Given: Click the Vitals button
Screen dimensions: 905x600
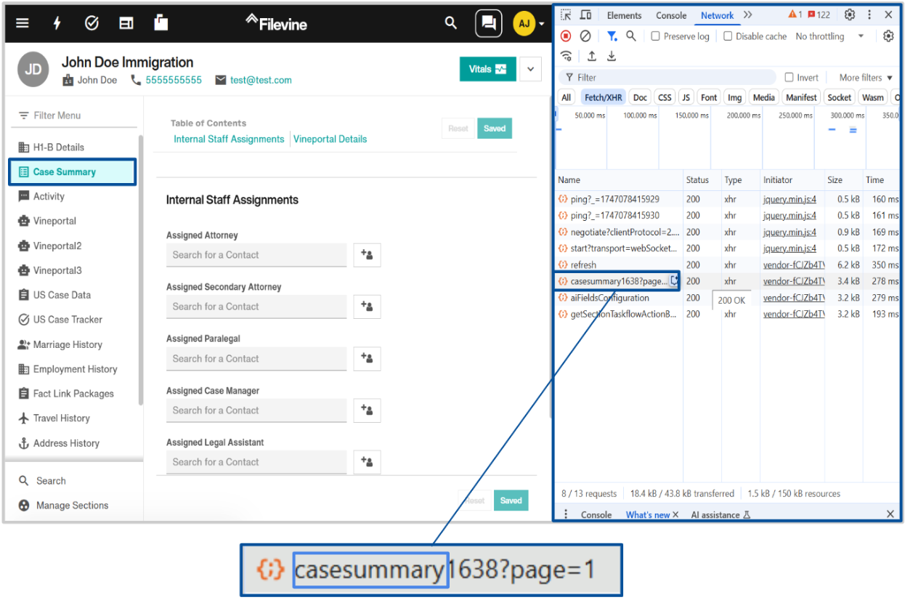Looking at the screenshot, I should click(x=487, y=69).
